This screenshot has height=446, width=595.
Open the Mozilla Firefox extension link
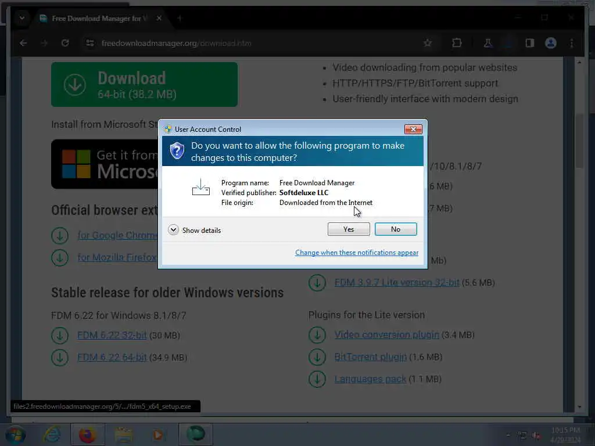(117, 257)
